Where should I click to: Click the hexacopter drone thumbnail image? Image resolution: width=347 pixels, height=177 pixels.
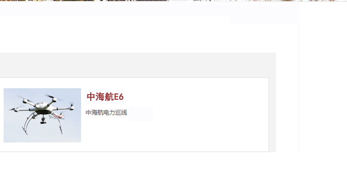coord(42,115)
